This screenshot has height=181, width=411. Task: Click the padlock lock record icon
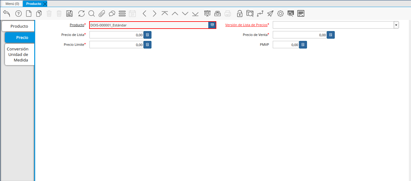tap(240, 14)
